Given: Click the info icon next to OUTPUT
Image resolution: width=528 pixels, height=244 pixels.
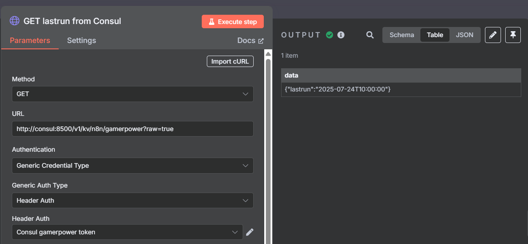Looking at the screenshot, I should (341, 35).
